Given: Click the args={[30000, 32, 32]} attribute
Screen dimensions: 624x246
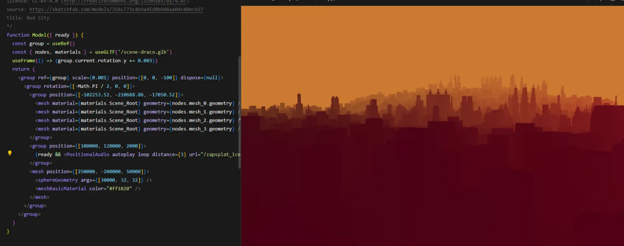Looking at the screenshot, I should [112, 180].
